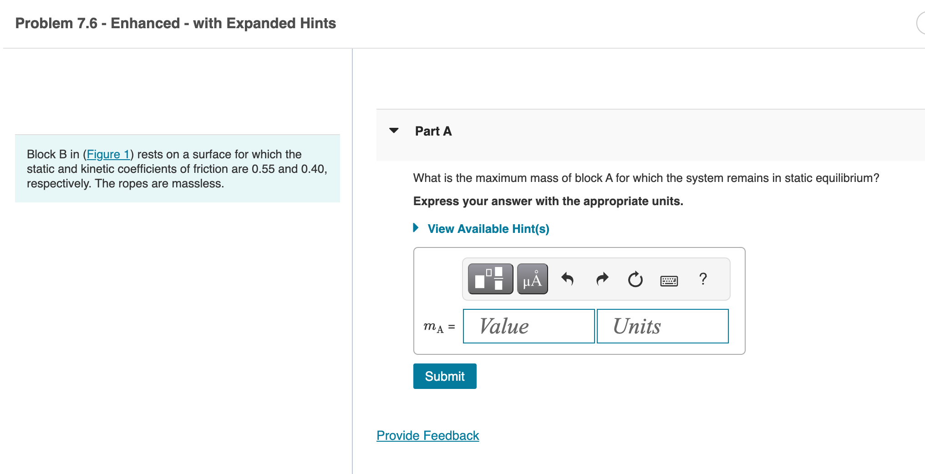This screenshot has height=474, width=925.
Task: Click the Part A disclosure triangle
Action: pyautogui.click(x=394, y=131)
